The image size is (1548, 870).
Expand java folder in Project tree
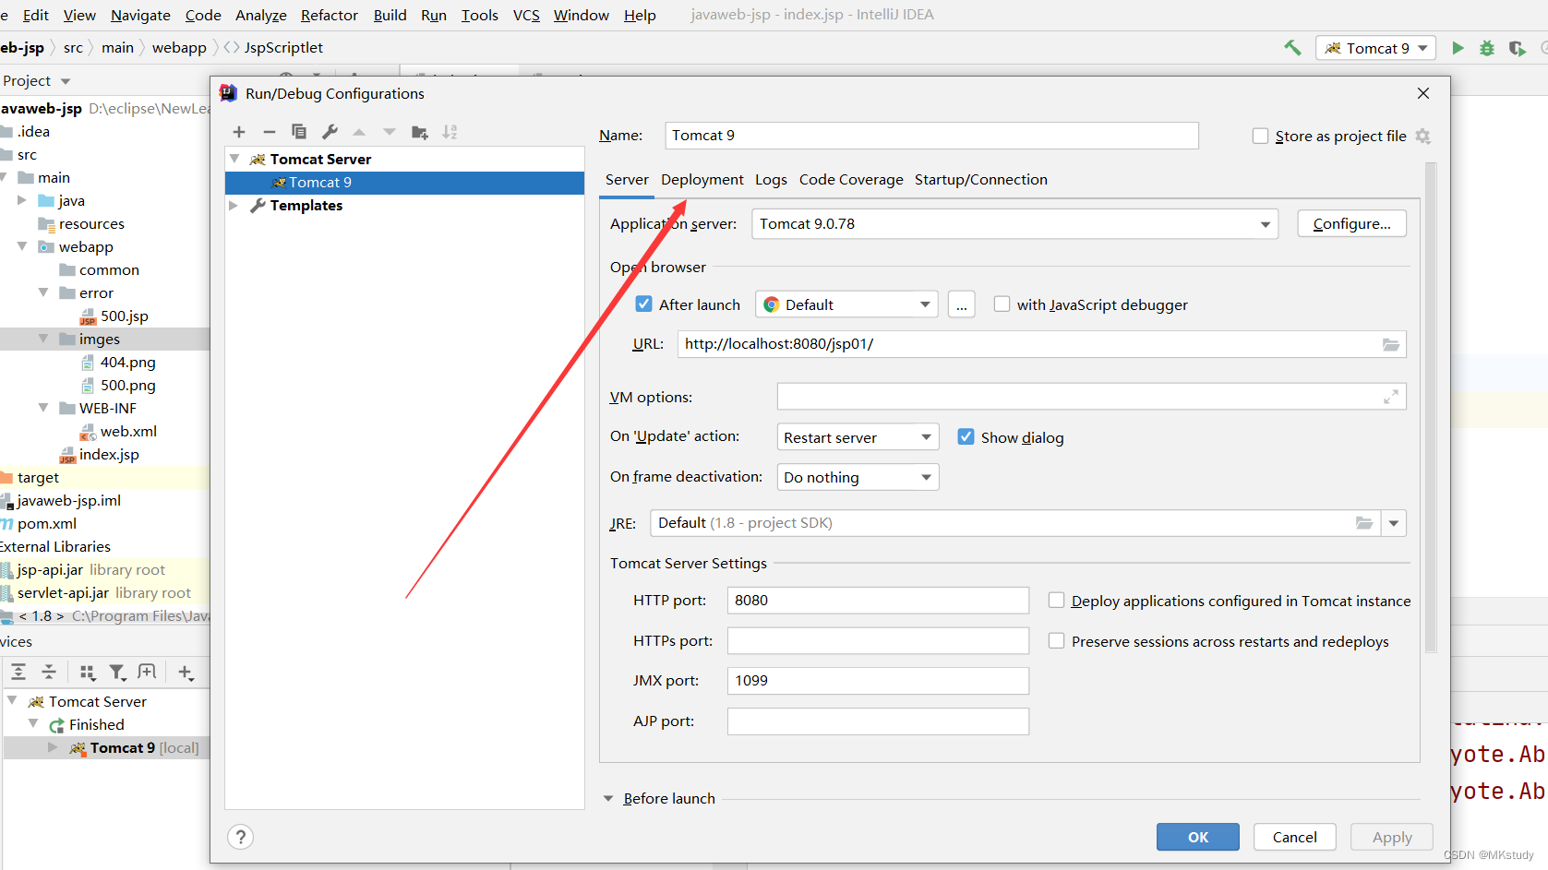tap(22, 200)
